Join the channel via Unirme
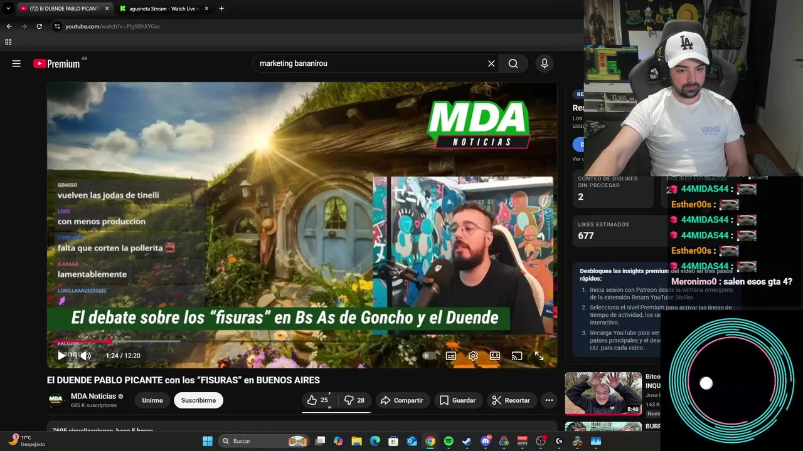Screen dimensions: 803x451 pyautogui.click(x=152, y=400)
